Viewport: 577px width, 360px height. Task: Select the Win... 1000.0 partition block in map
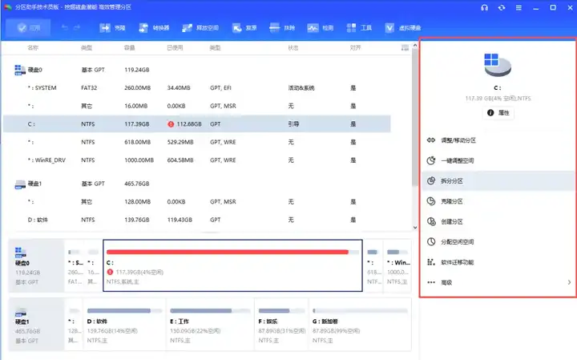[x=397, y=265]
